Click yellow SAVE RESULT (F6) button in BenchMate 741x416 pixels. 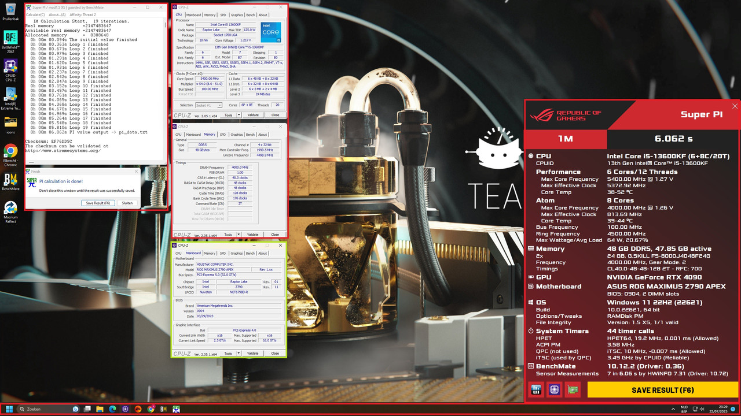[x=662, y=390]
